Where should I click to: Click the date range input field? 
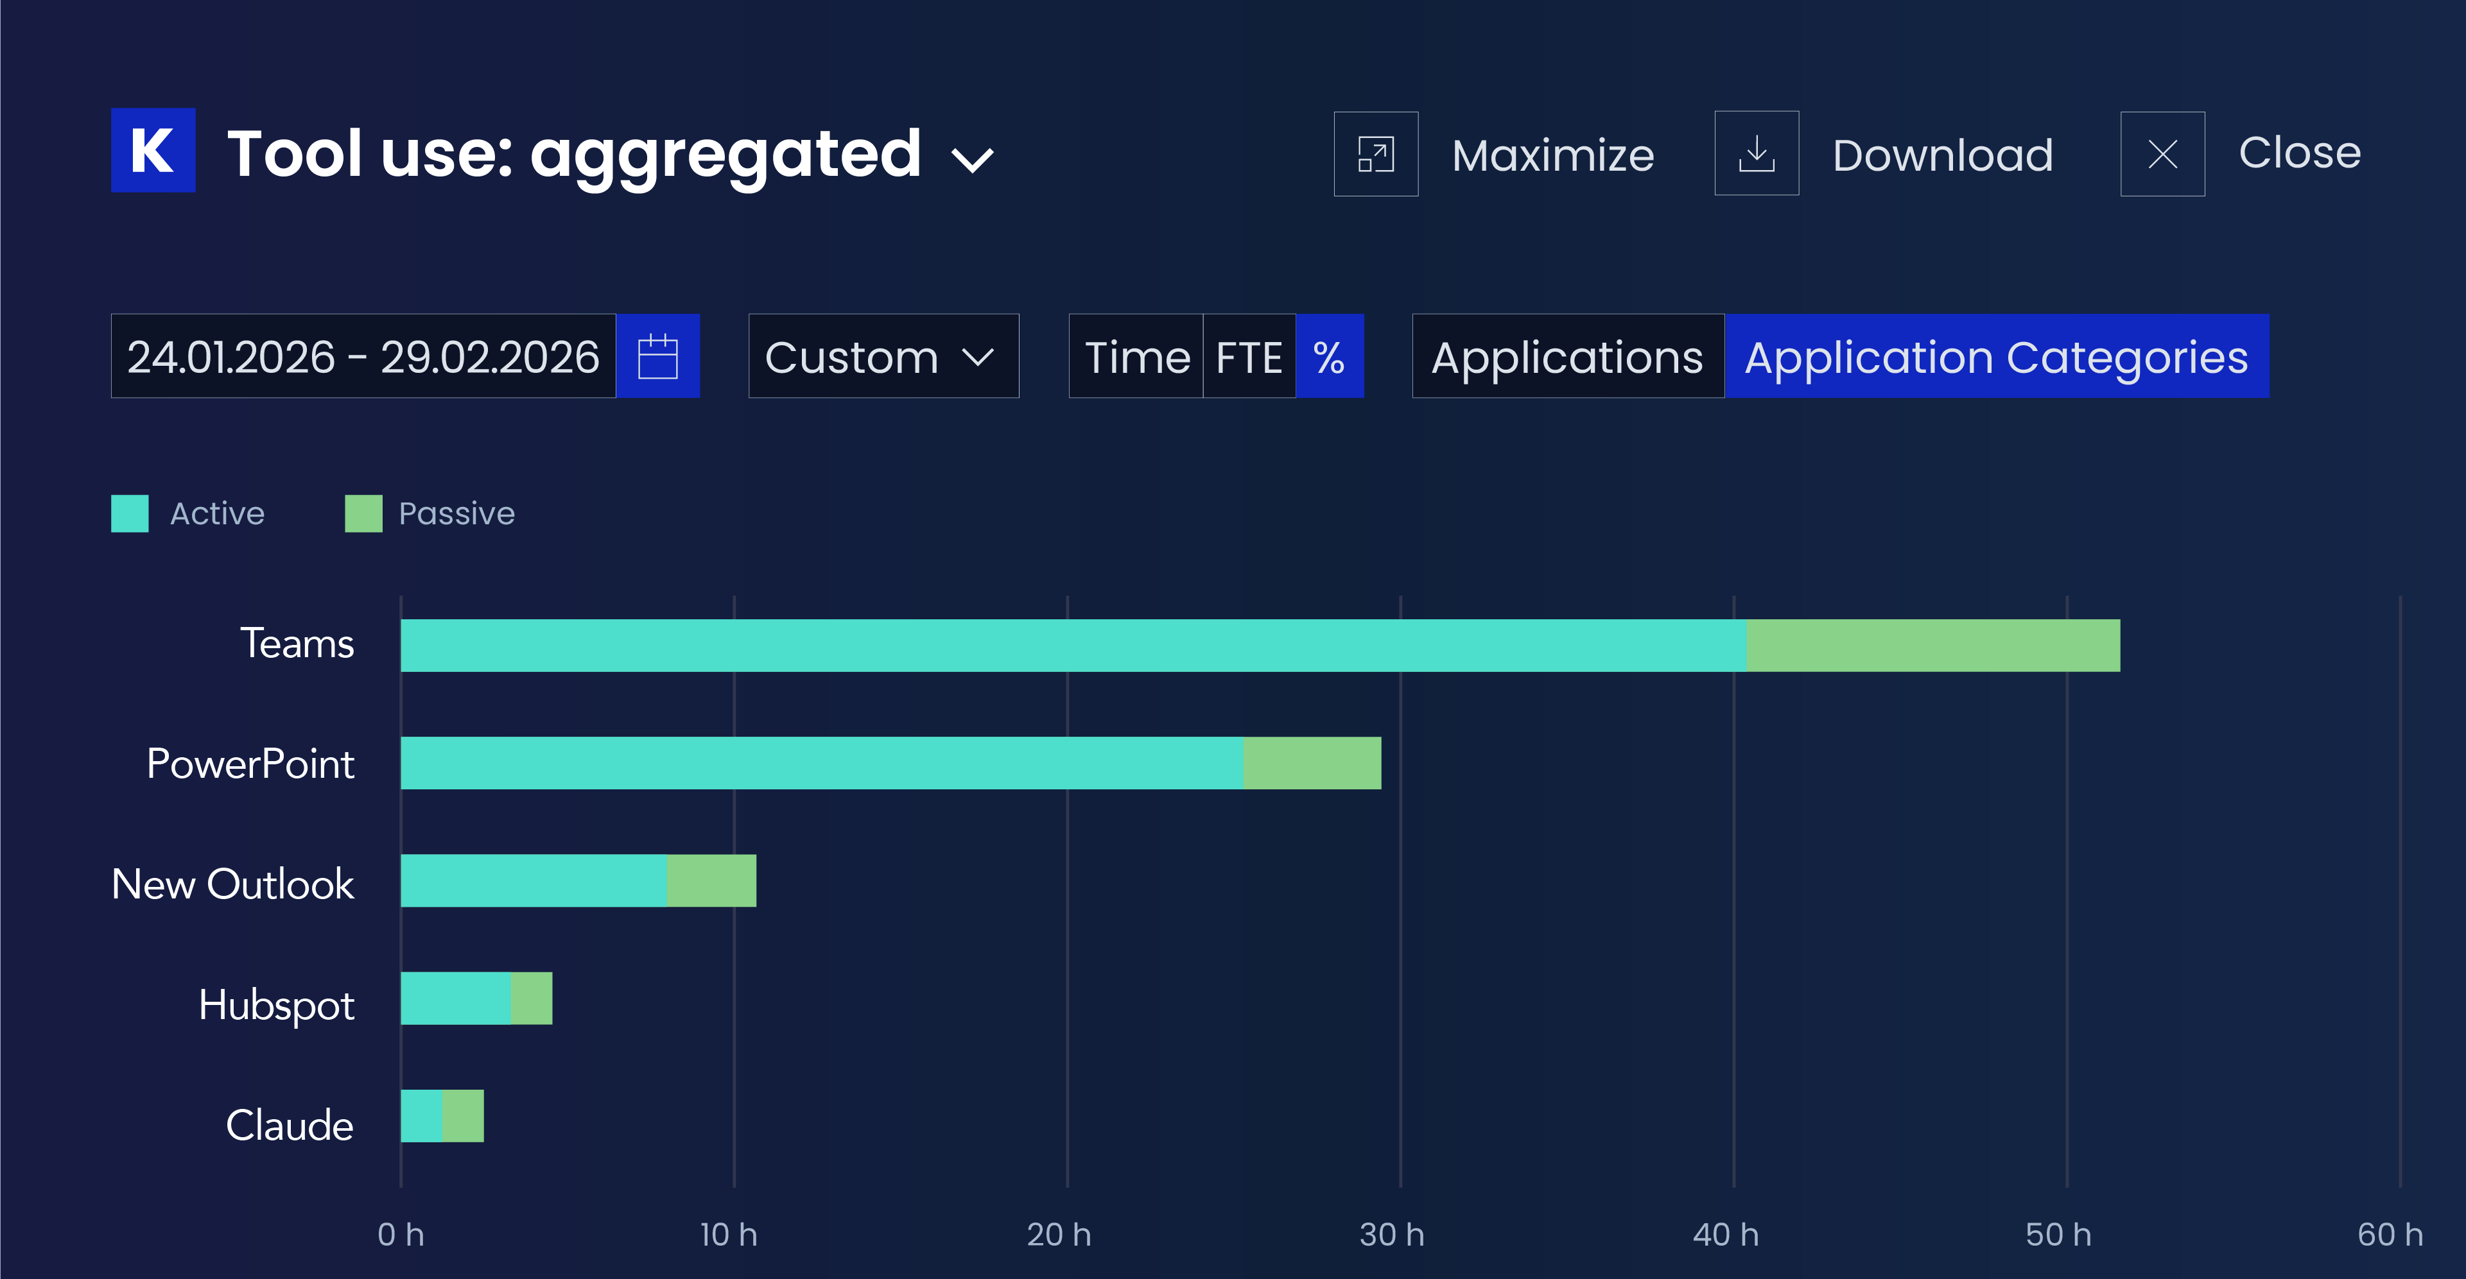pyautogui.click(x=364, y=356)
